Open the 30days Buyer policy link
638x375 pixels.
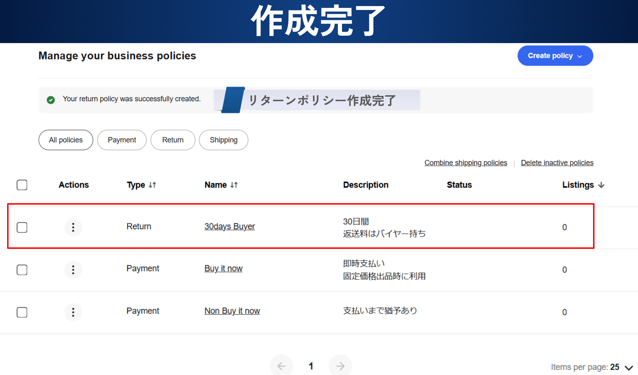[230, 226]
